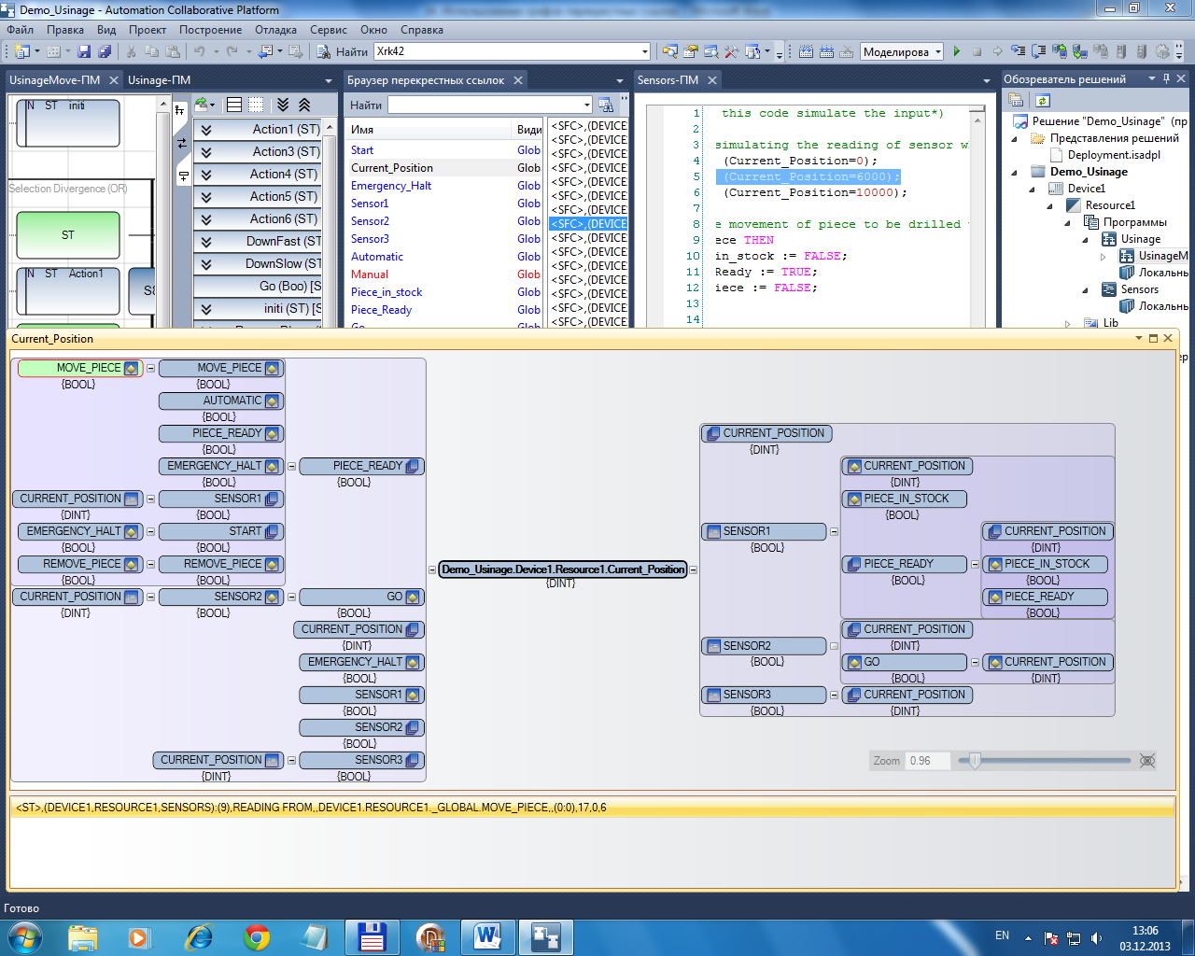Open Microsoft Word from the taskbar

coord(487,936)
